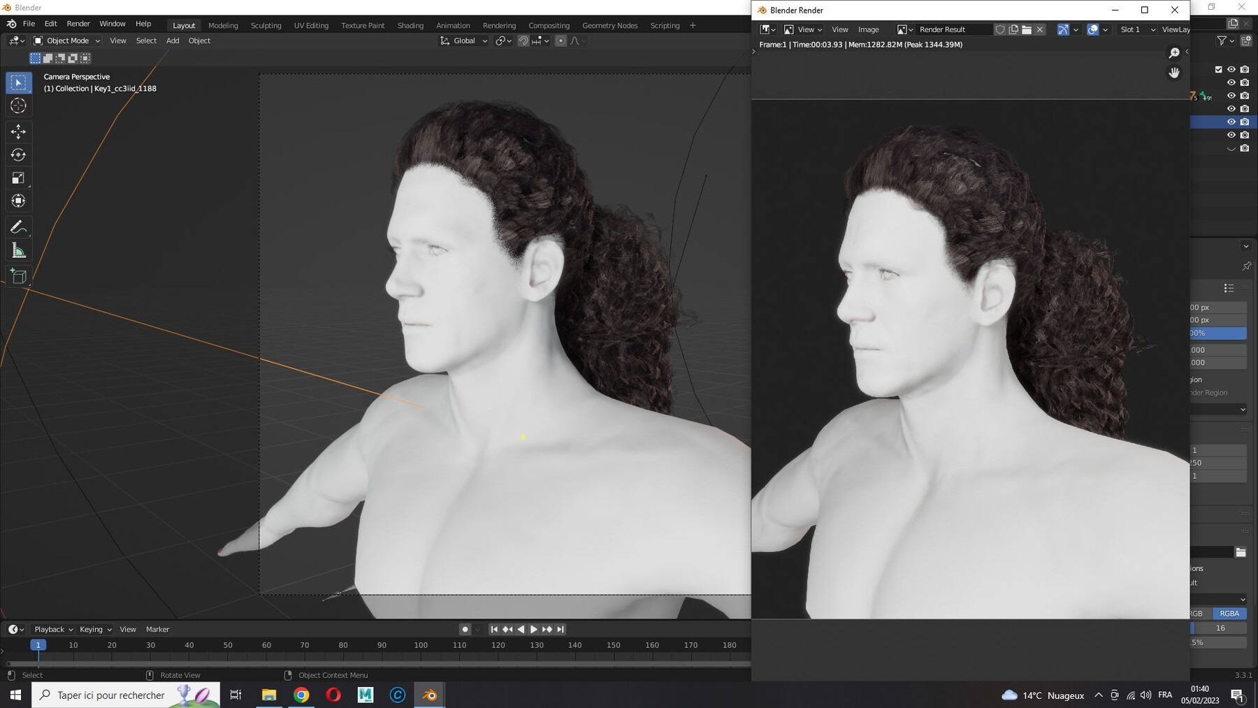Pick the Scale tool
The height and width of the screenshot is (708, 1258).
(19, 178)
